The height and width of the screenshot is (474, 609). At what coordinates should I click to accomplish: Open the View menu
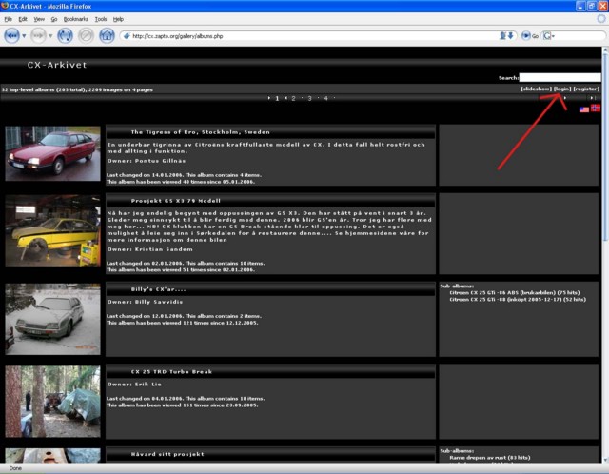[39, 19]
